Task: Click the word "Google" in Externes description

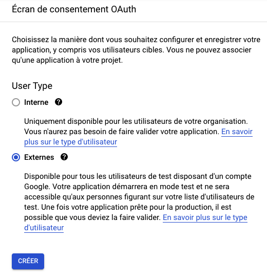Action: click(x=37, y=187)
